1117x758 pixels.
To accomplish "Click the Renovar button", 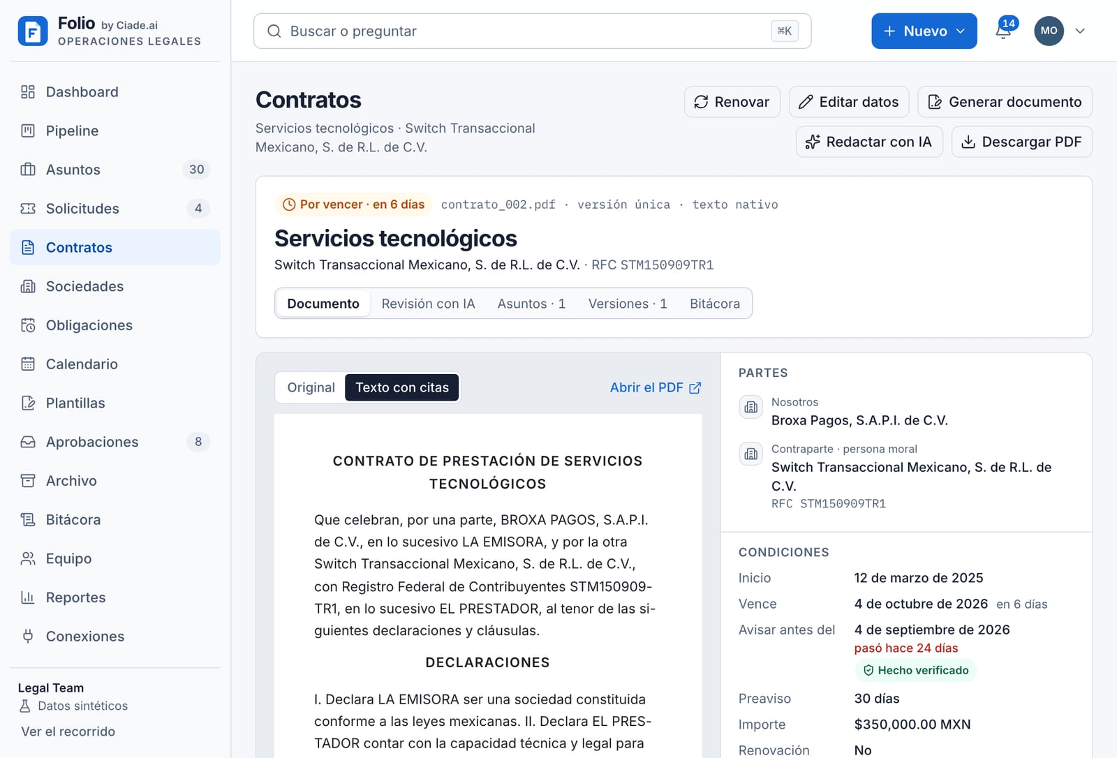I will tap(732, 102).
